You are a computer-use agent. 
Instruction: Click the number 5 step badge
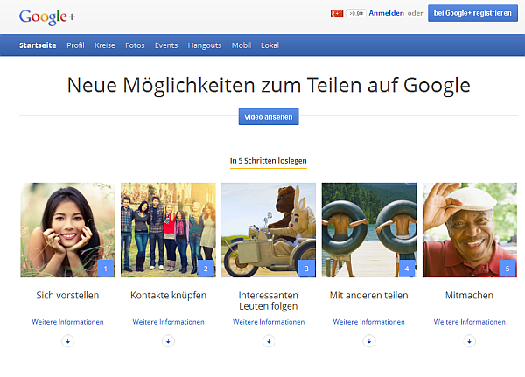(507, 269)
